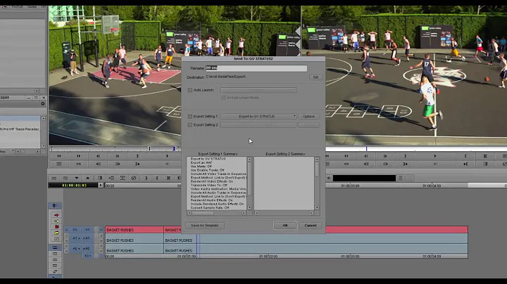The image size is (507, 284).
Task: Click Mark In under record monitor
Action: pyautogui.click(x=465, y=156)
